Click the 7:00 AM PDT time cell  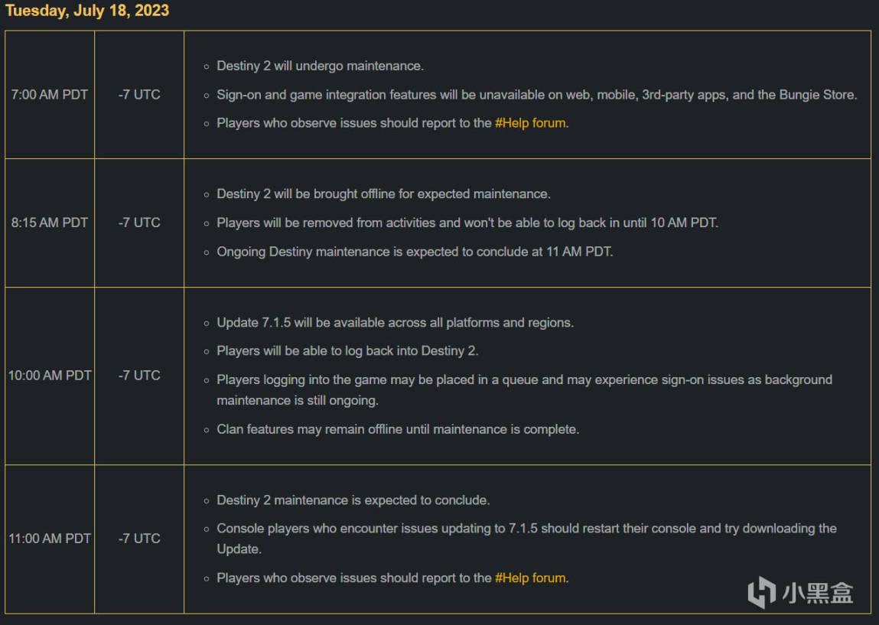49,95
